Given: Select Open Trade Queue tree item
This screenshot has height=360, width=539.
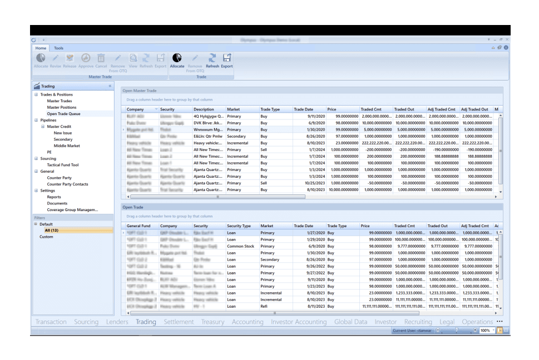Looking at the screenshot, I should [63, 113].
